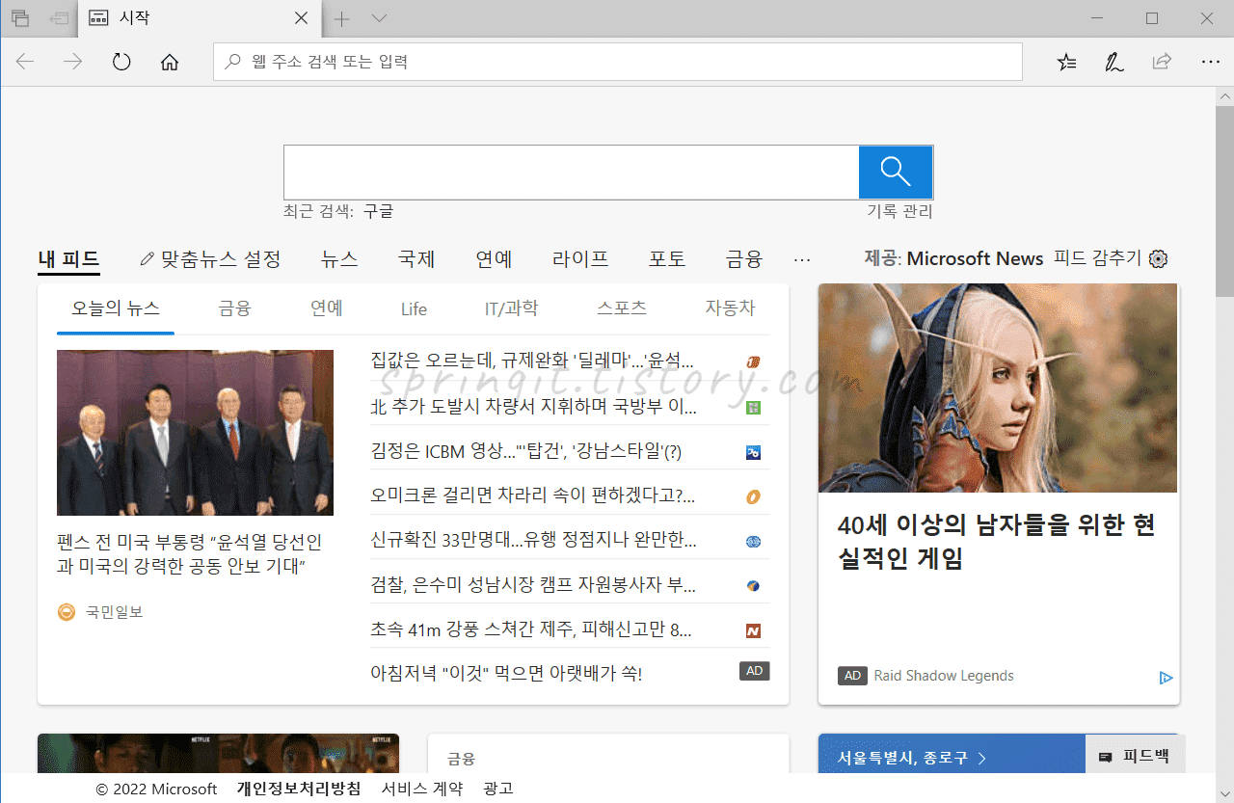
Task: Click 피드 감추기 to hide feed
Action: pyautogui.click(x=1097, y=258)
